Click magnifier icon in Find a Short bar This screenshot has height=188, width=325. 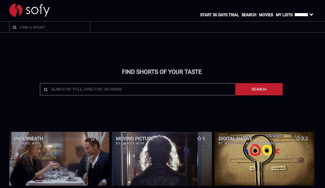[15, 27]
